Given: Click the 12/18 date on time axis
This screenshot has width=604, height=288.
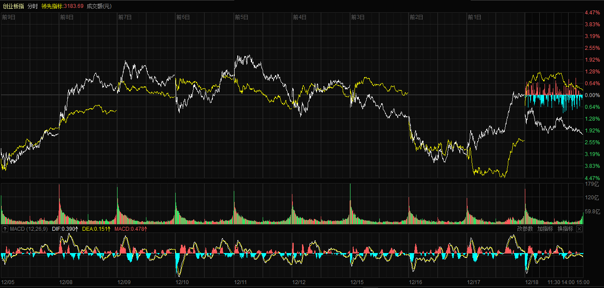Looking at the screenshot, I should [532, 282].
